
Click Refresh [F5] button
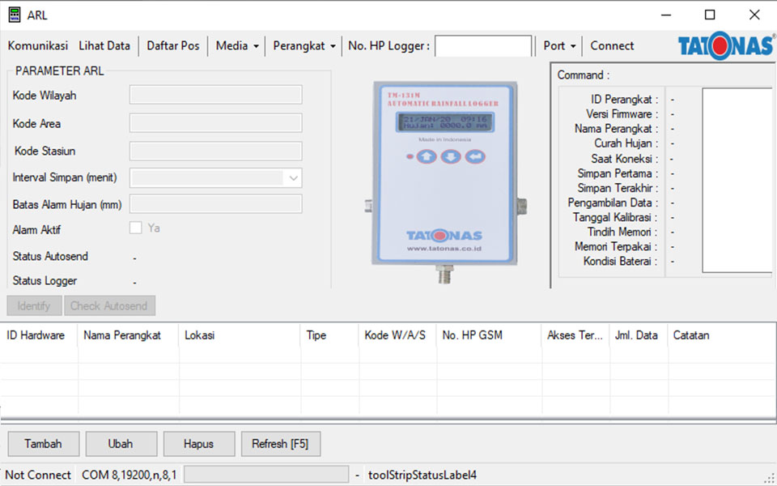[280, 444]
